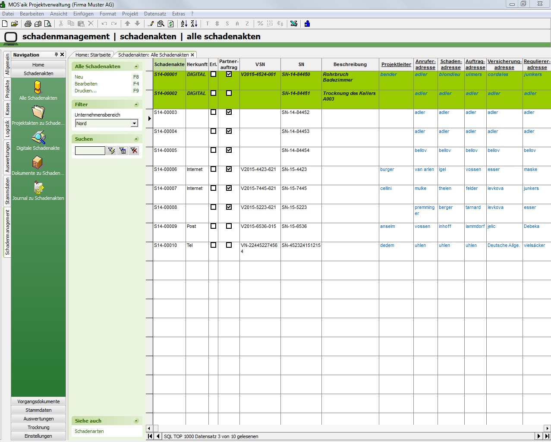Close the Navigation panel
The width and height of the screenshot is (551, 442).
62,55
